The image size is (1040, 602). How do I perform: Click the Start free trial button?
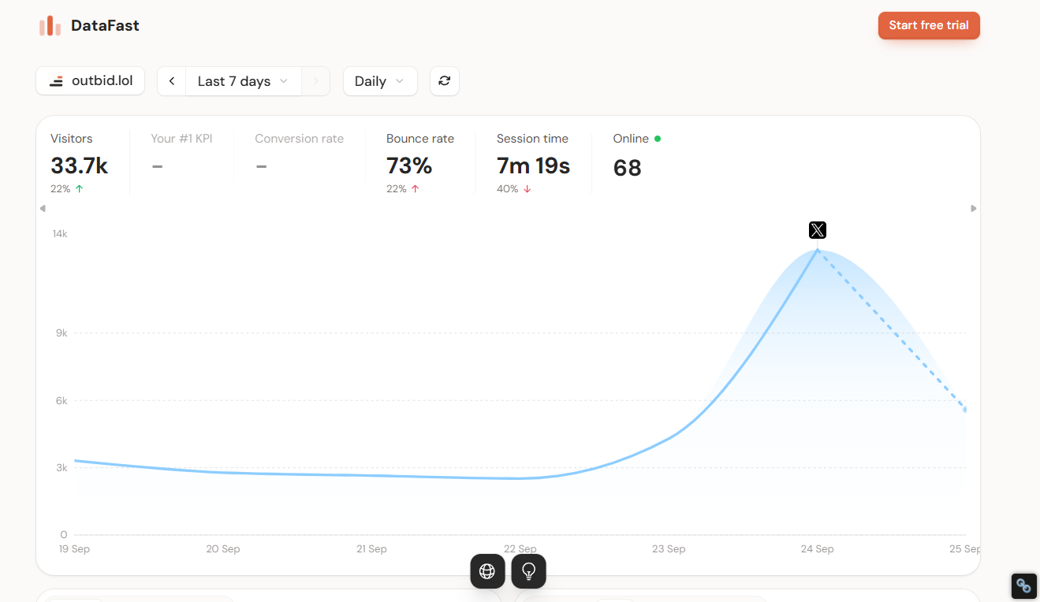(x=929, y=25)
